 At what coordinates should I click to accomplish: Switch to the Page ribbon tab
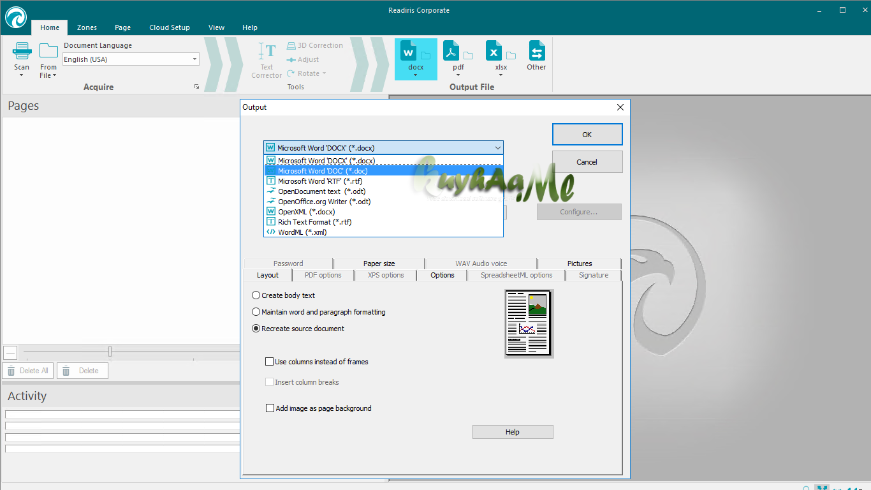(123, 27)
